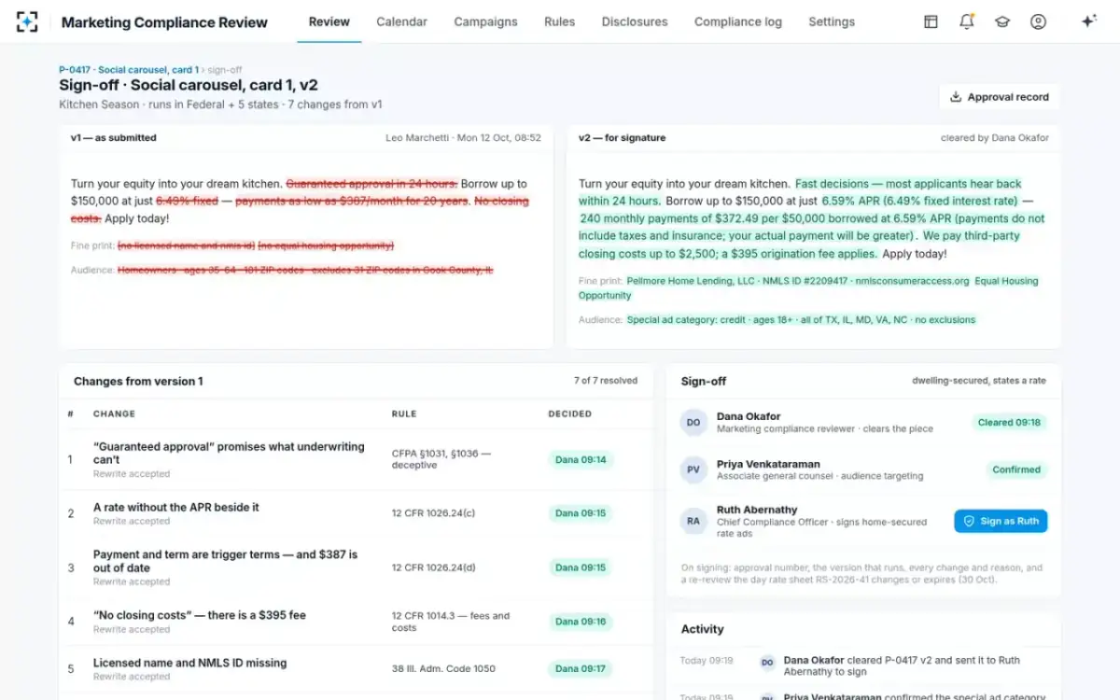Image resolution: width=1120 pixels, height=700 pixels.
Task: Click the RULE column header
Action: click(404, 413)
